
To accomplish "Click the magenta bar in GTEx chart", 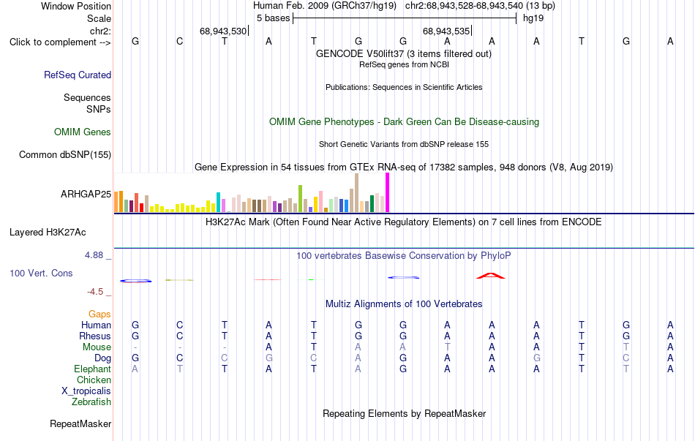I will tap(388, 192).
